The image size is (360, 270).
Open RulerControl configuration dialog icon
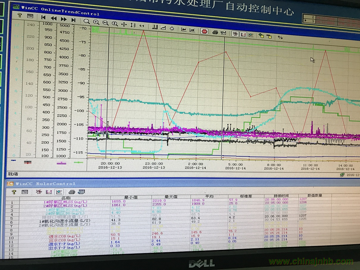pyautogui.click(x=25, y=192)
